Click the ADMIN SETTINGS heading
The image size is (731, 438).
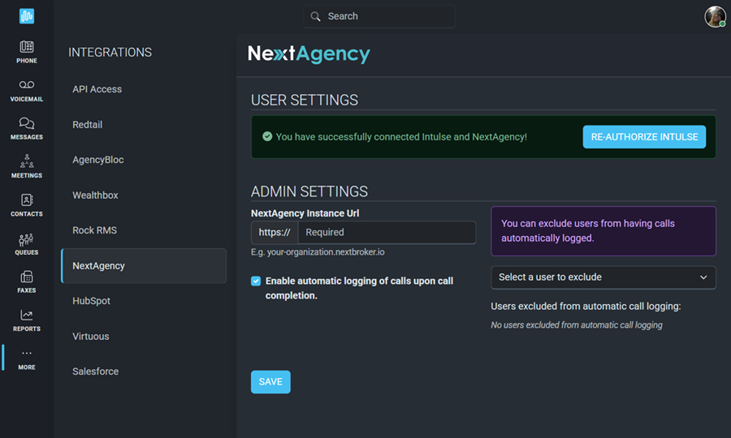(309, 191)
